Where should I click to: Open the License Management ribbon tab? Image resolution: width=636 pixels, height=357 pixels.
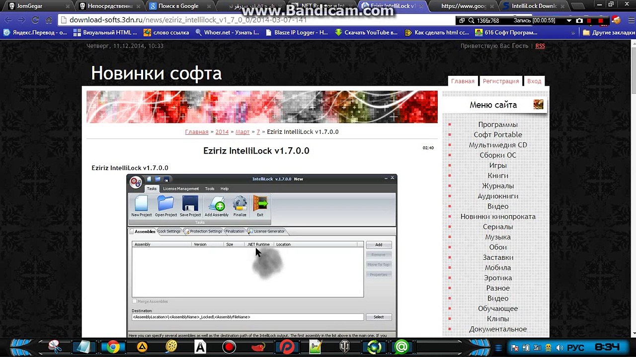[181, 188]
